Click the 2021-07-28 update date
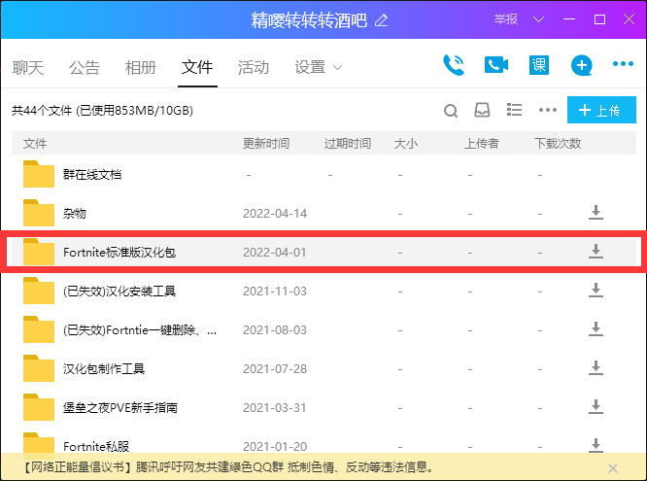Screen dimensions: 647x481 (x=275, y=368)
